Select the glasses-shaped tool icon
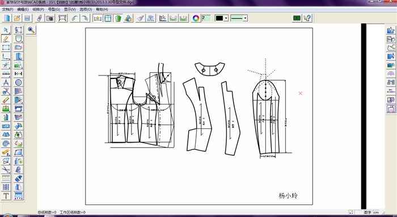Viewport: 397px width, 217px height. pyautogui.click(x=6, y=74)
